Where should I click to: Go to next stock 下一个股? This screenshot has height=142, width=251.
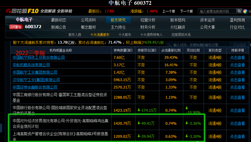[x=187, y=11]
